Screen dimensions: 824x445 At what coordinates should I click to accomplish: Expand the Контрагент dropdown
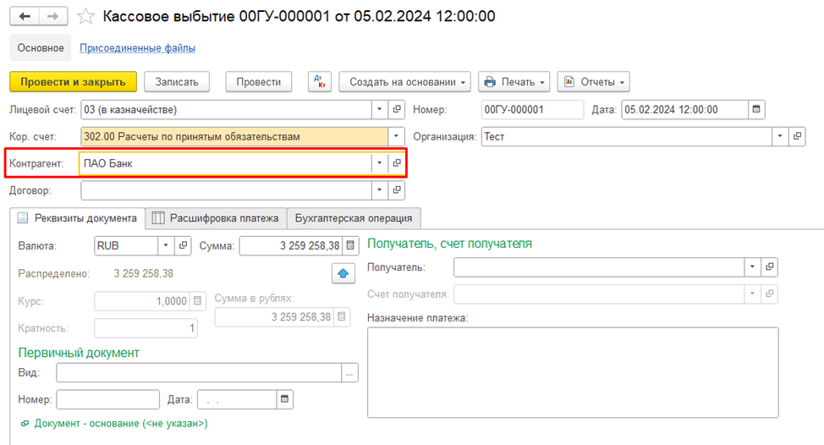tap(379, 163)
